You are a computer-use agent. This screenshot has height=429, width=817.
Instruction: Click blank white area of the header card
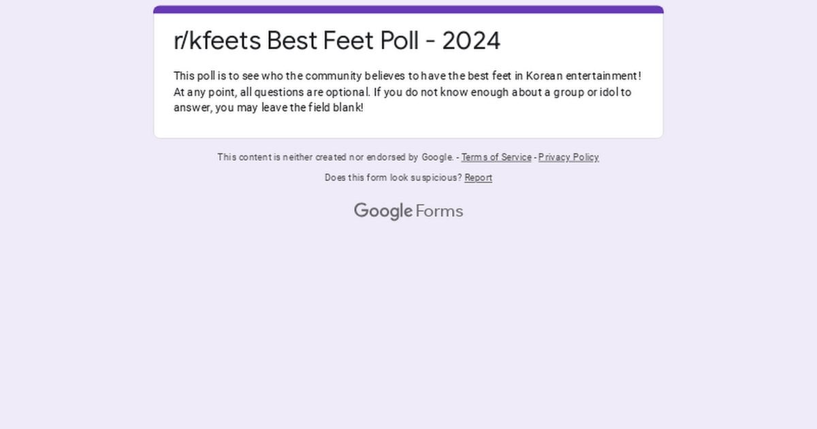pyautogui.click(x=579, y=41)
